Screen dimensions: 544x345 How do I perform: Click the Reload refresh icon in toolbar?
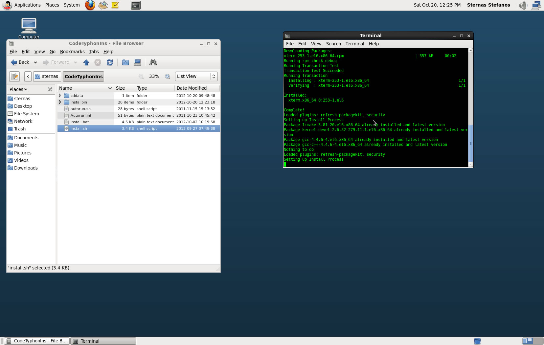click(110, 62)
